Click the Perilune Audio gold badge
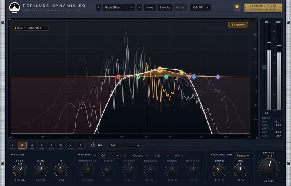The width and height of the screenshot is (291, 186). (263, 8)
